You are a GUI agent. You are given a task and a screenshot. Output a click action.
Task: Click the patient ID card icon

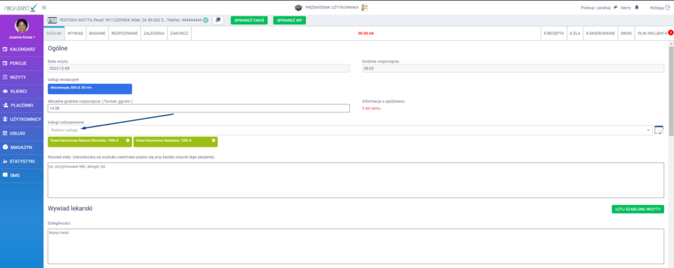coord(53,20)
